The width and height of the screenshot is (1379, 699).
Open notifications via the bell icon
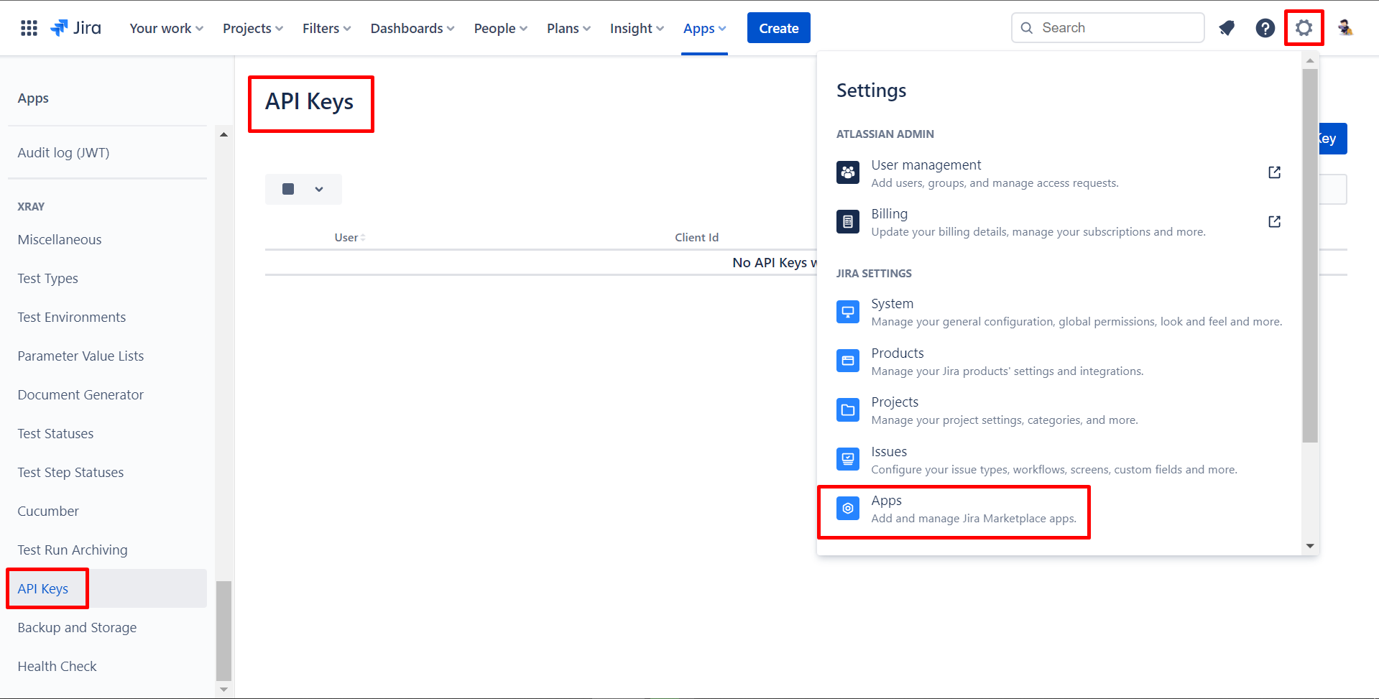coord(1227,27)
